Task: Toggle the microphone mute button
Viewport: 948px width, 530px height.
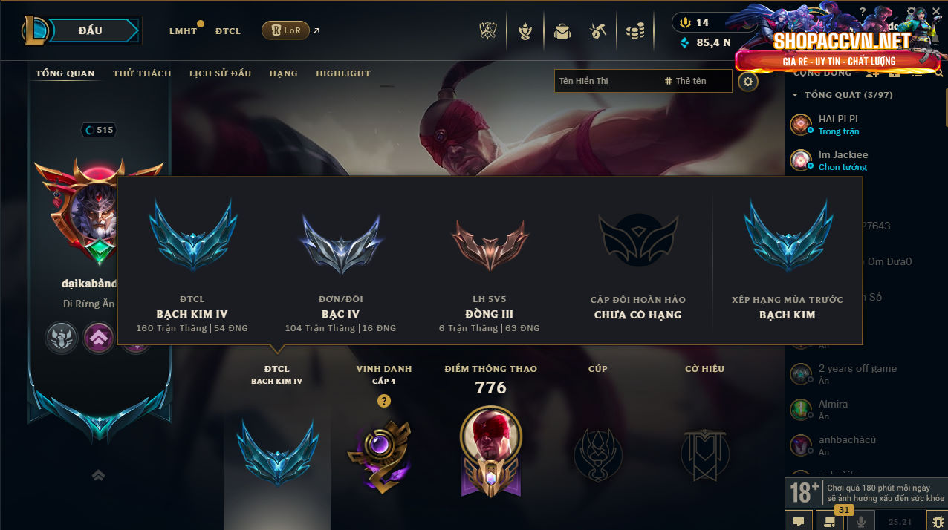Action: coord(861,521)
